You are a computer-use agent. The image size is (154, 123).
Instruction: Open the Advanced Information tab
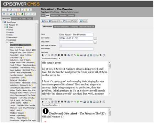tap(61, 26)
